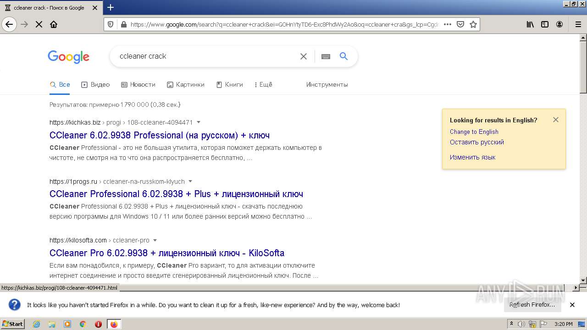Launch Chrome from taskbar
587x330 pixels.
tap(83, 324)
